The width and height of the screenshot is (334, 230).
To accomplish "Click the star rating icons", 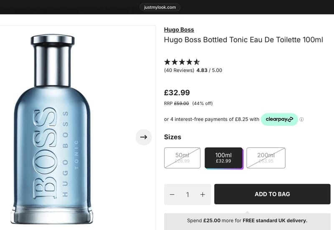I will (182, 62).
